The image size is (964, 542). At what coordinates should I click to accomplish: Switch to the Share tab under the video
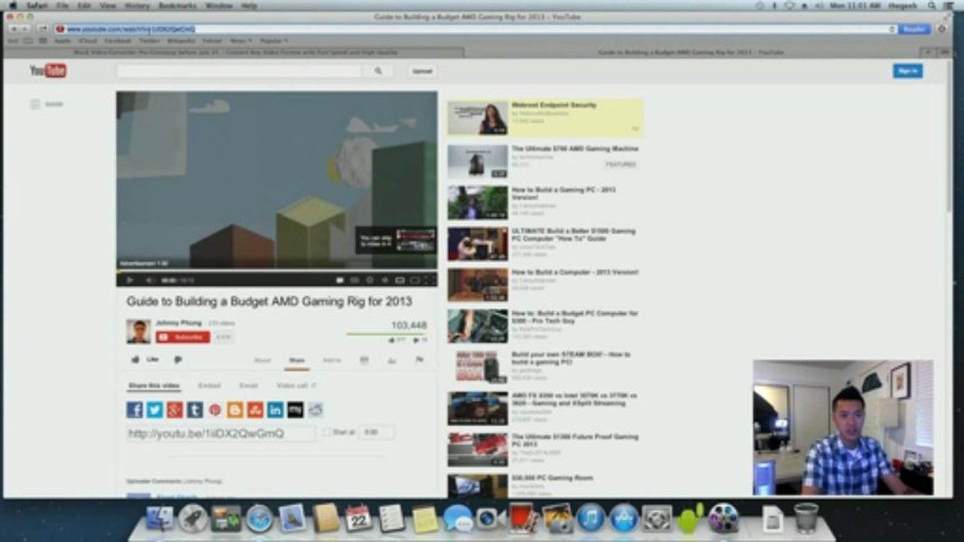297,361
